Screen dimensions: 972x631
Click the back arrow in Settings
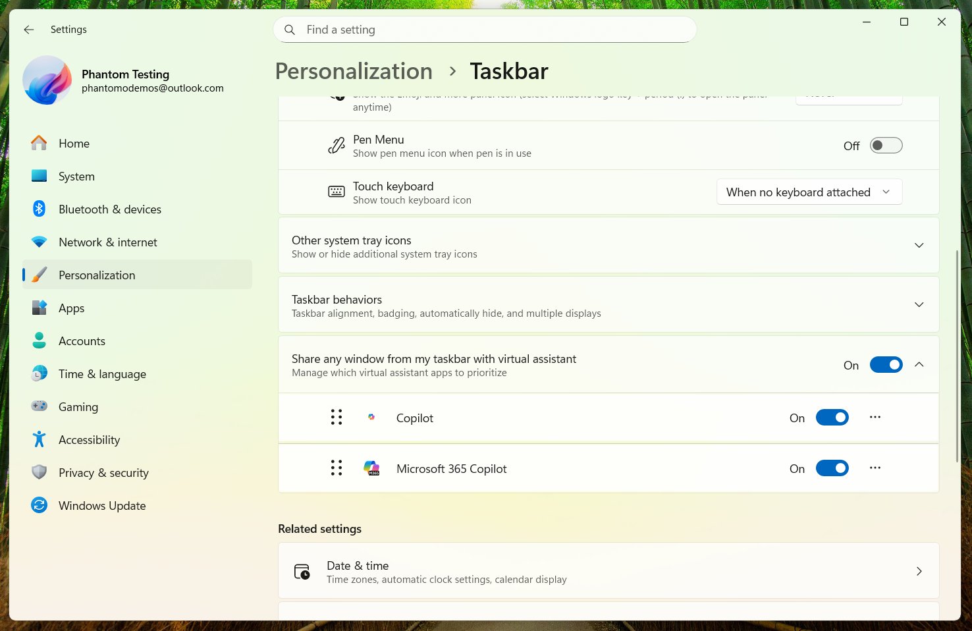[28, 29]
